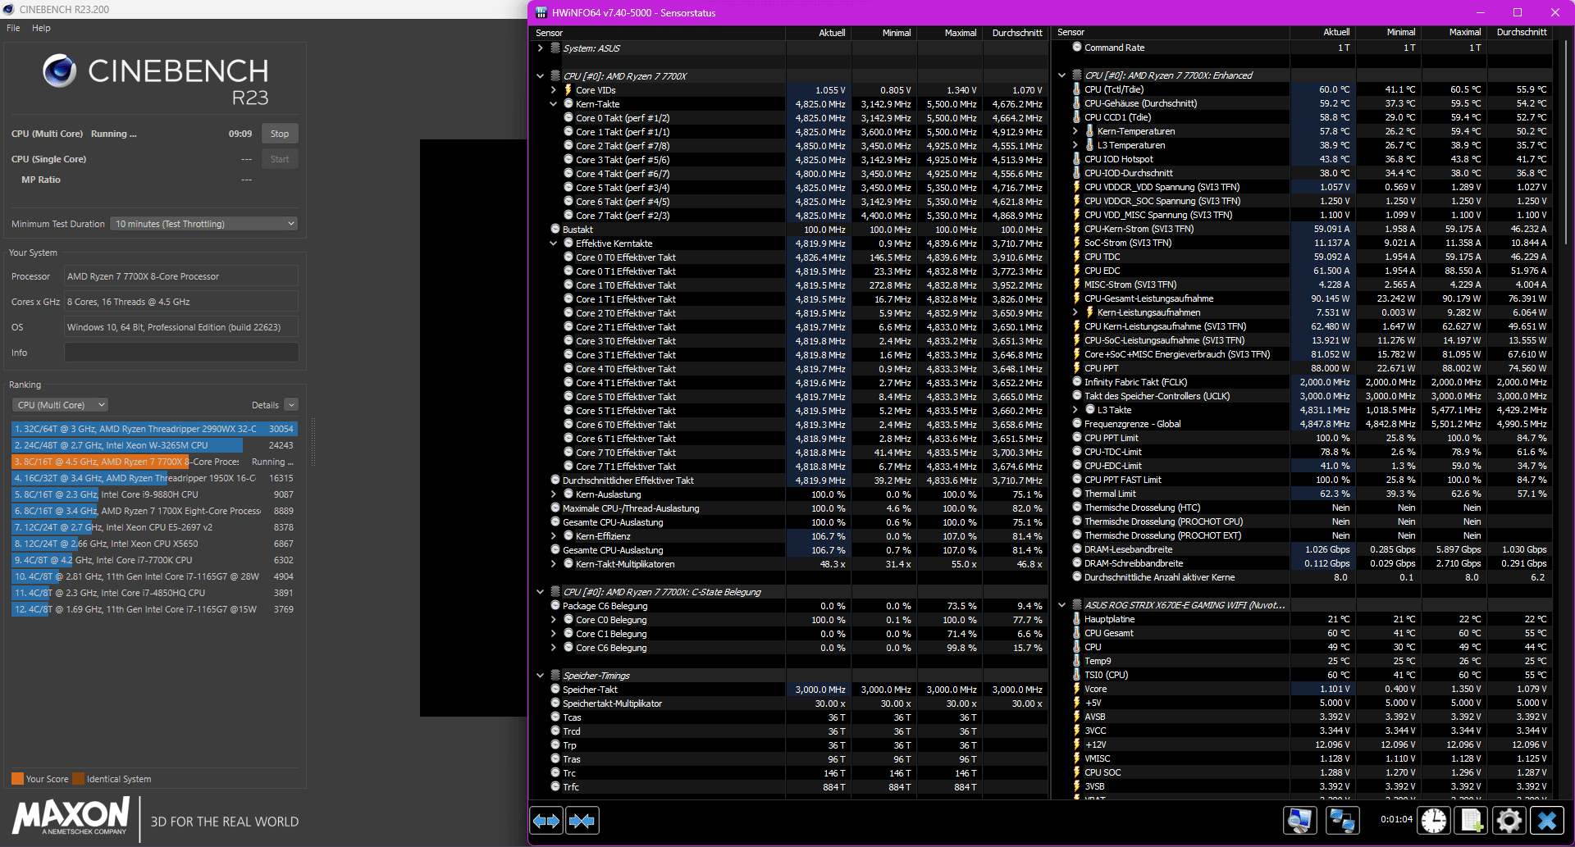Expand the L3 Takte row

point(1075,410)
